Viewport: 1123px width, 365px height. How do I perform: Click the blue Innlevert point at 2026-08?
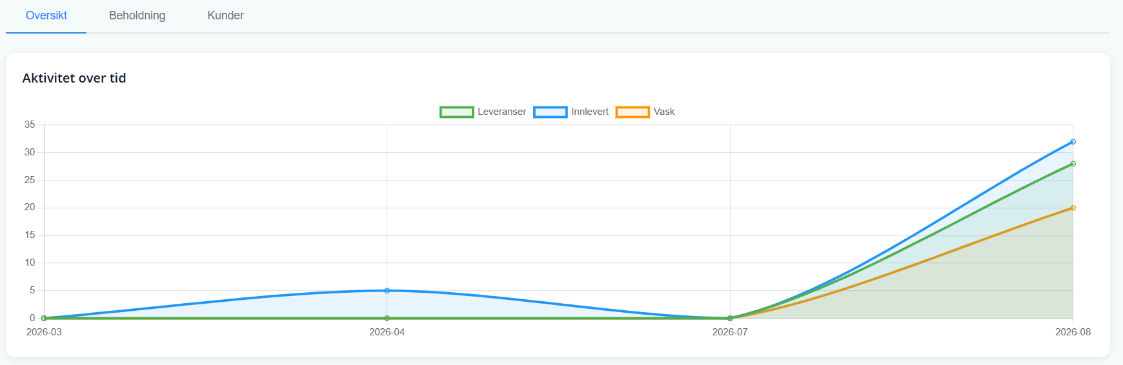point(1073,142)
